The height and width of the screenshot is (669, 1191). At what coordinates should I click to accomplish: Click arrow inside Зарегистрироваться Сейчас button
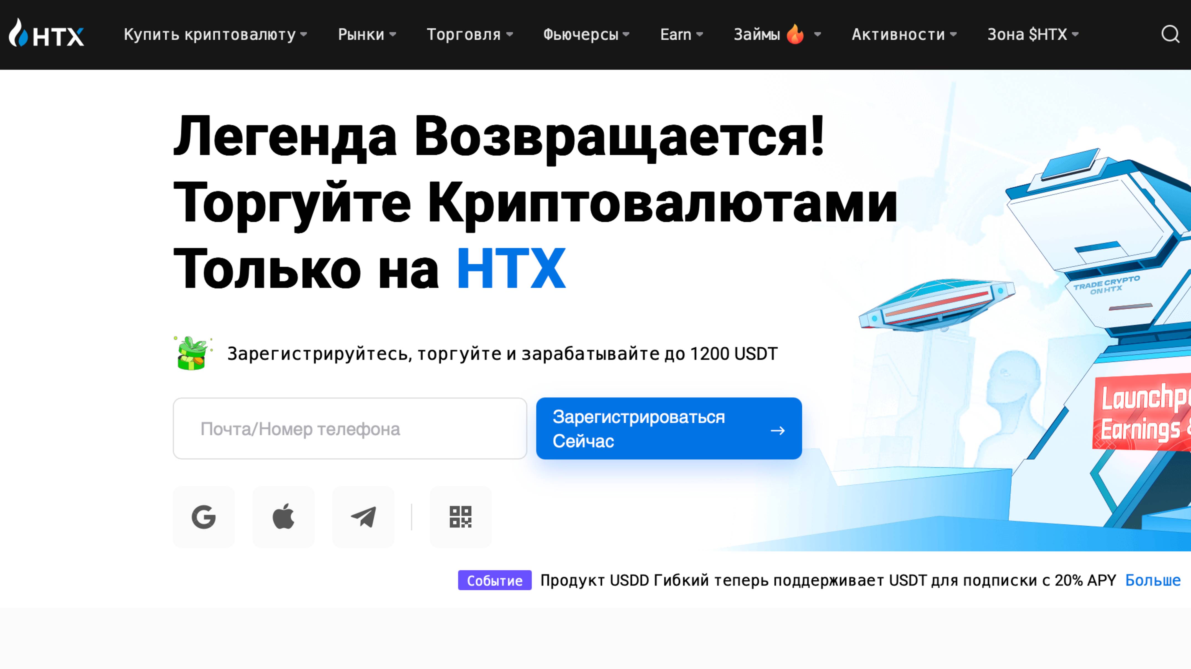coord(778,431)
